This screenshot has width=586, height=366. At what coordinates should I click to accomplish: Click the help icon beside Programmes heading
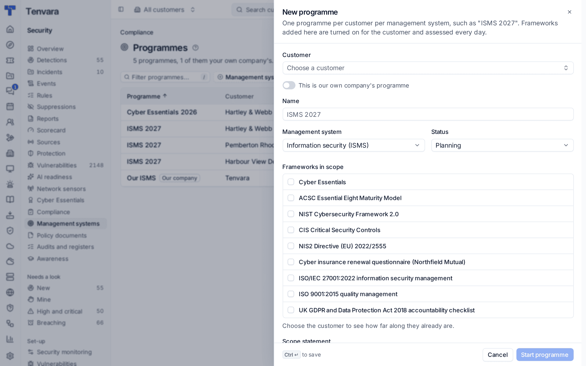[x=196, y=48]
